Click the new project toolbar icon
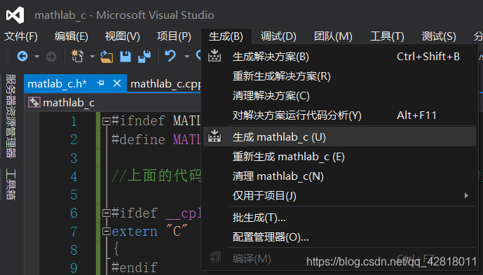Viewport: 483px width, 275px height. tap(77, 56)
